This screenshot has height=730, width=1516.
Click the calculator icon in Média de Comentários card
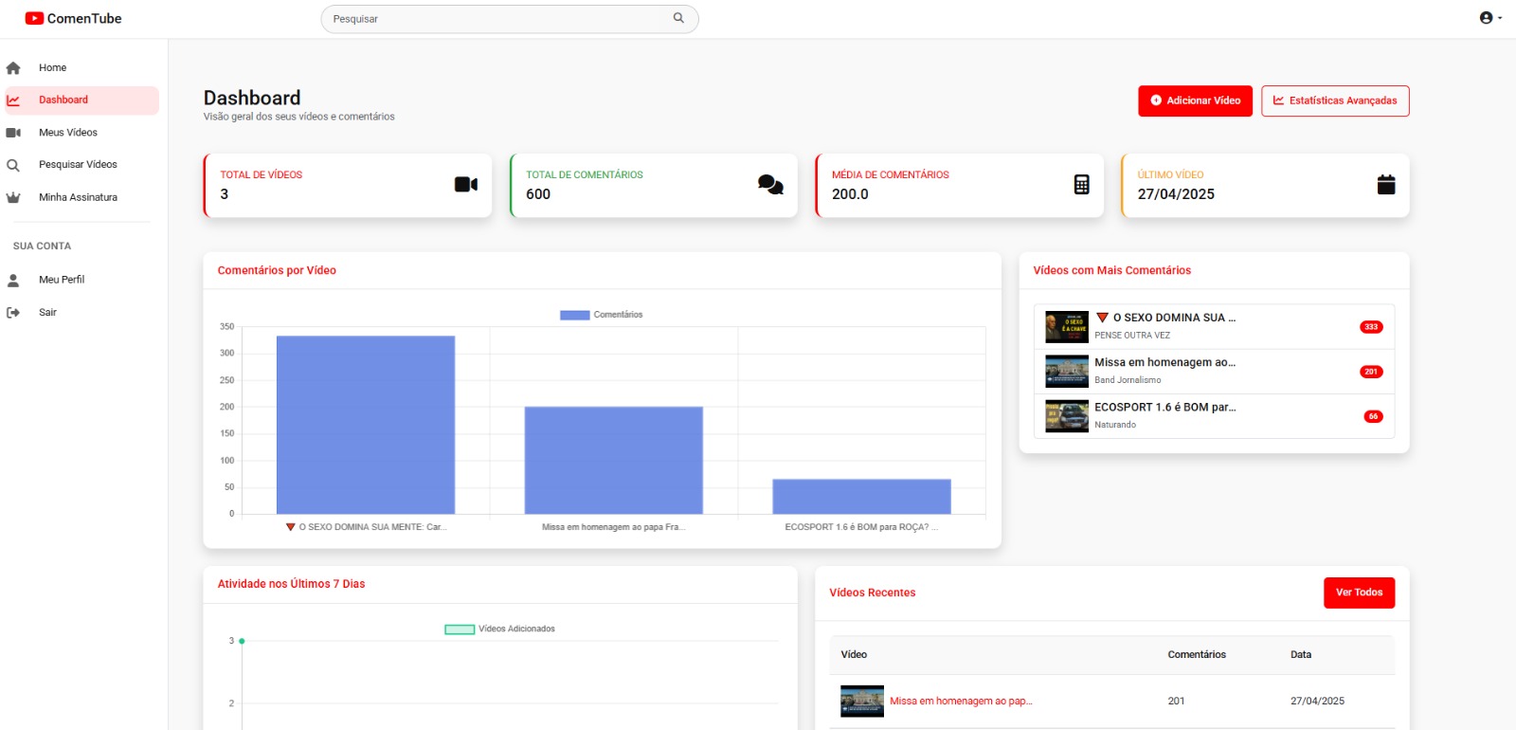point(1081,185)
